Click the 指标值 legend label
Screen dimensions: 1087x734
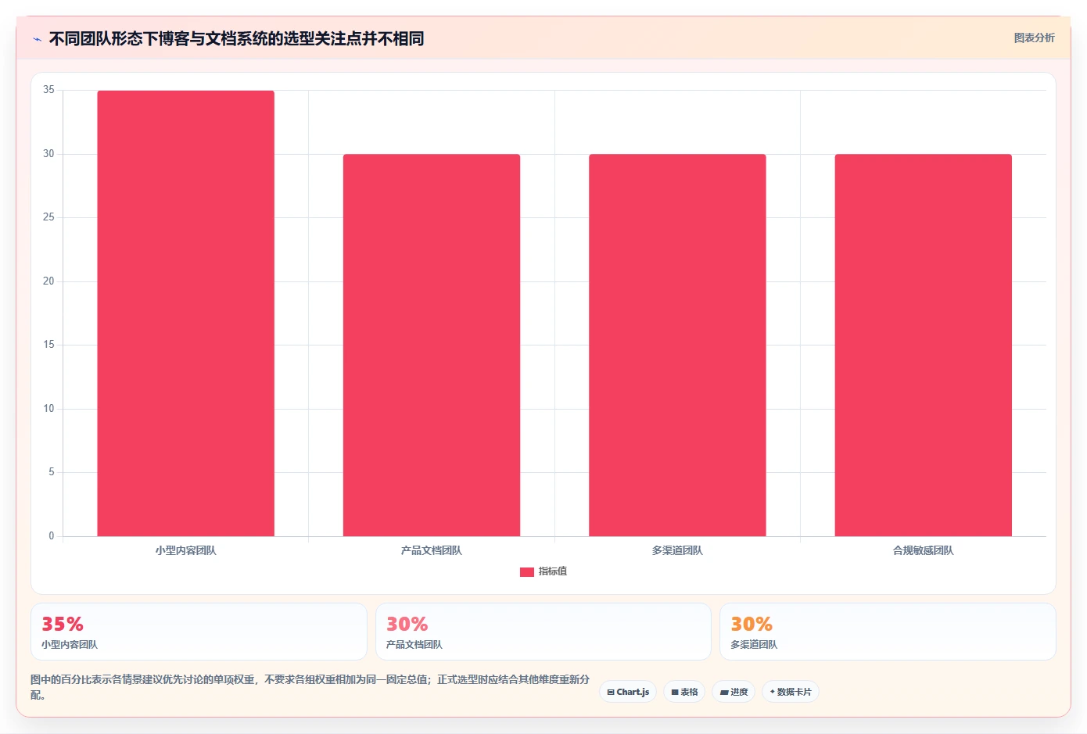[x=553, y=571]
